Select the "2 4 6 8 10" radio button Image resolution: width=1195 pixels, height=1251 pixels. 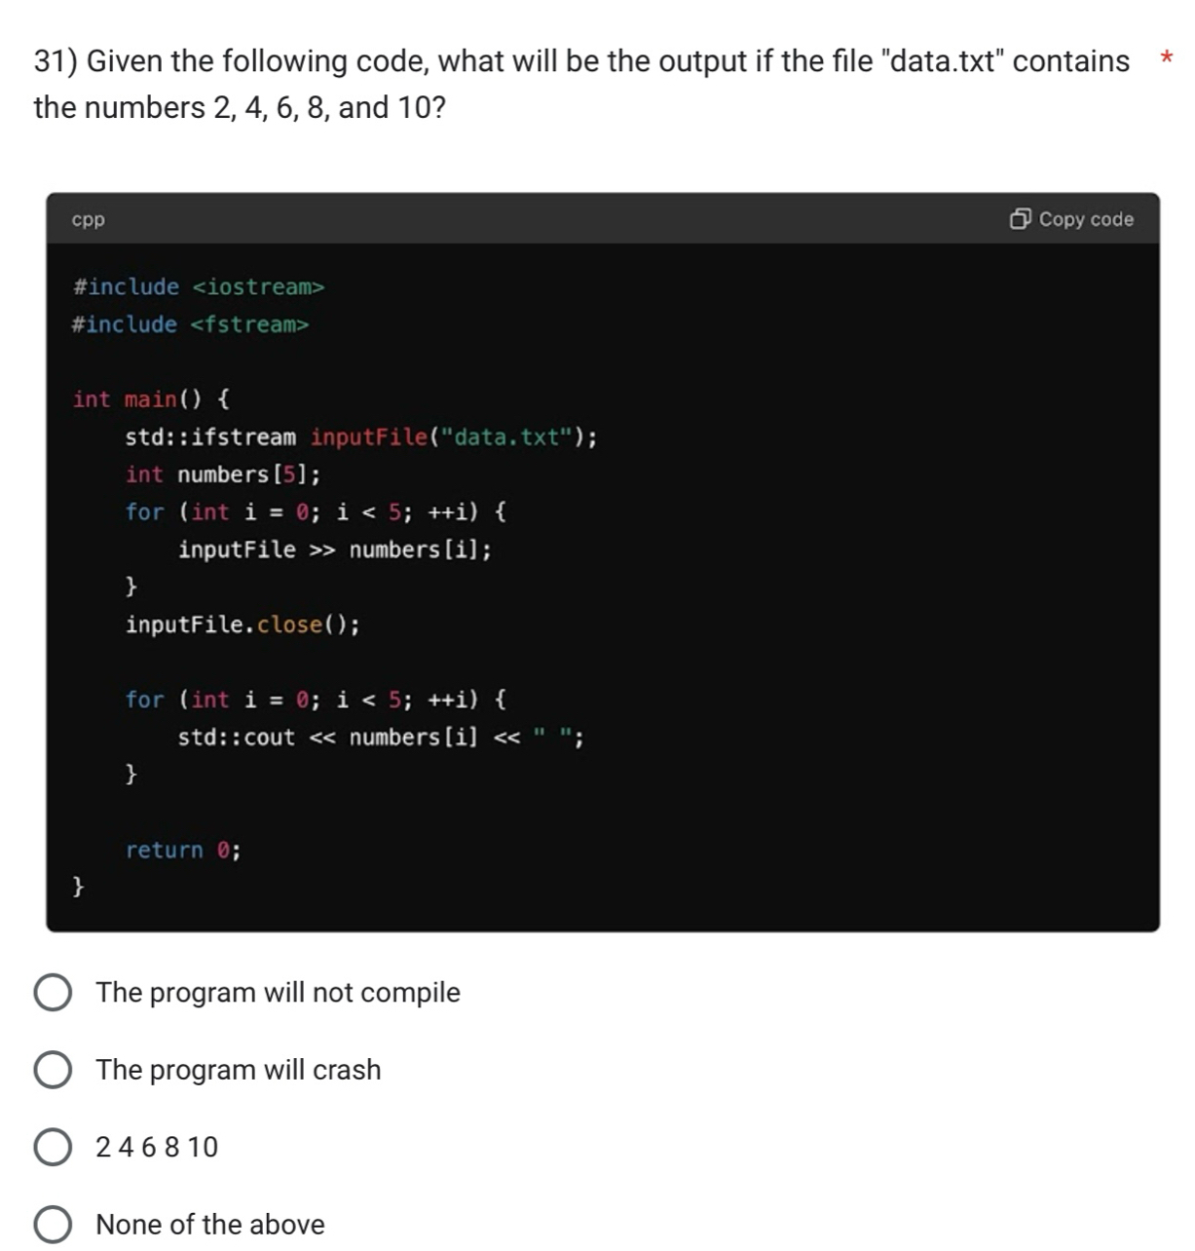[x=53, y=1147]
